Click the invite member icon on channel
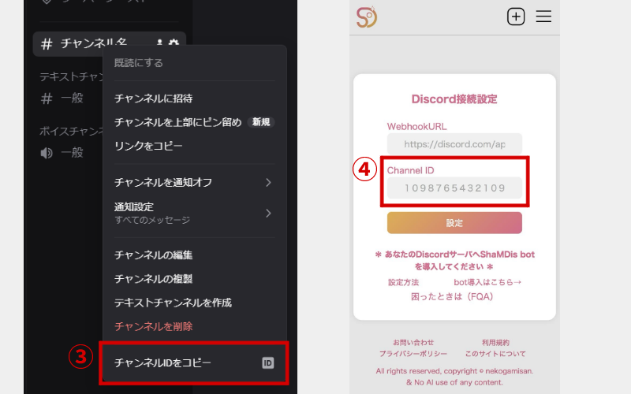 (159, 43)
